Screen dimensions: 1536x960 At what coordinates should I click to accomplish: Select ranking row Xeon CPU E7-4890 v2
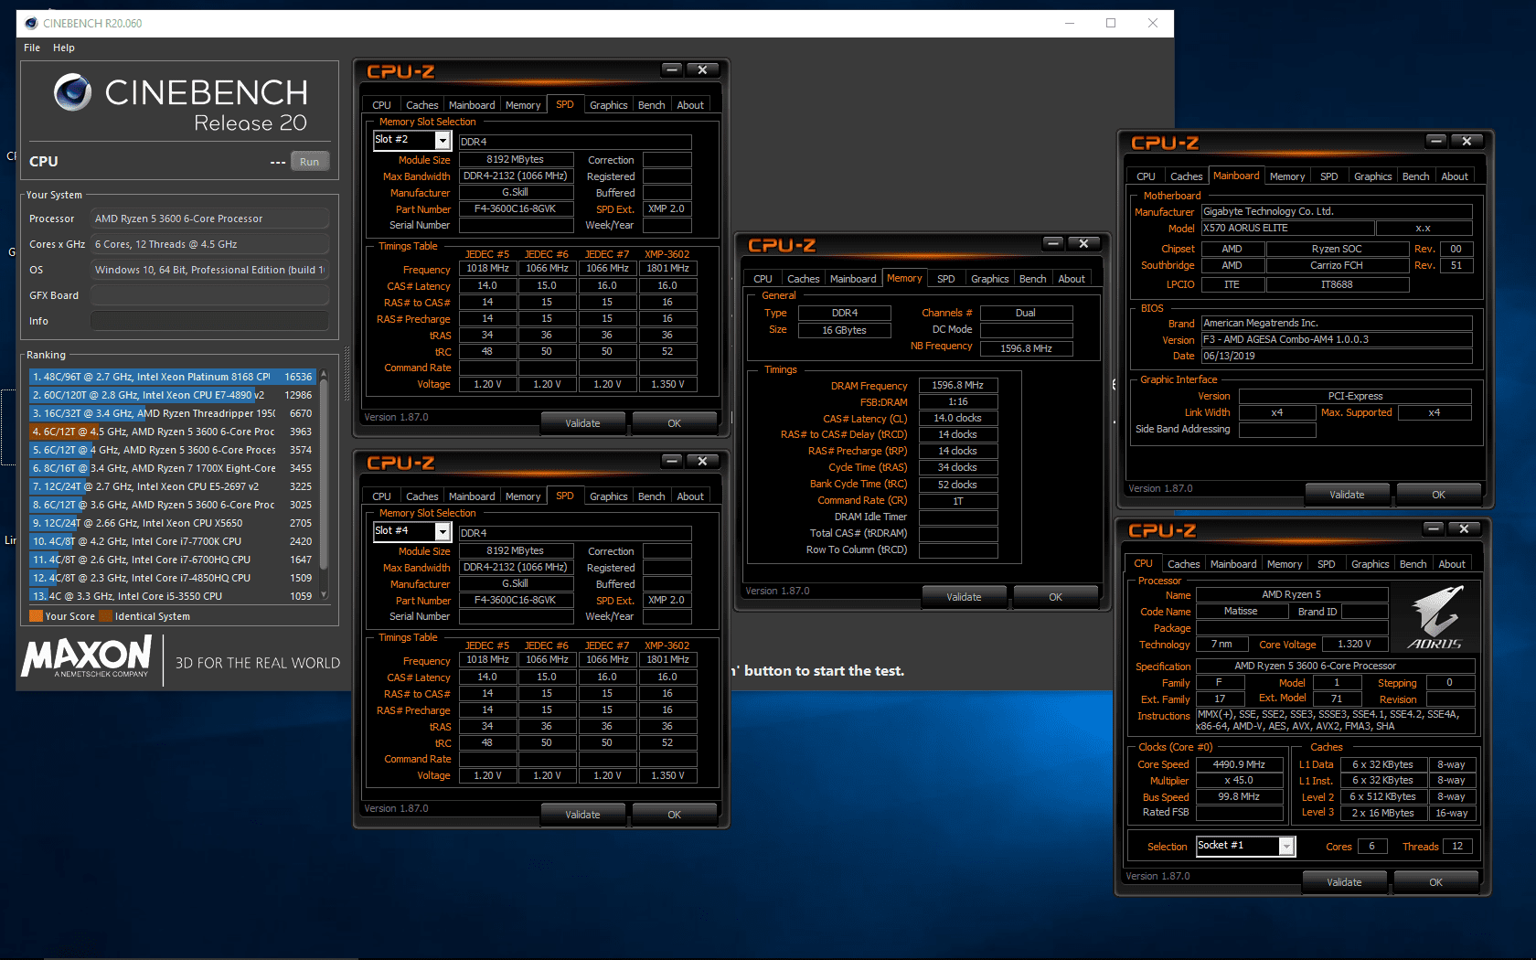click(x=172, y=395)
